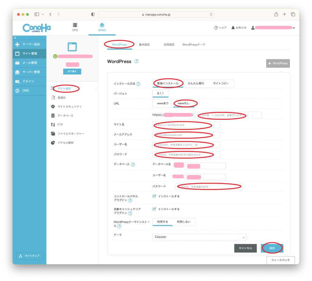Click the データベース名 input field
Screen dimensions: 312x281
coord(205,166)
